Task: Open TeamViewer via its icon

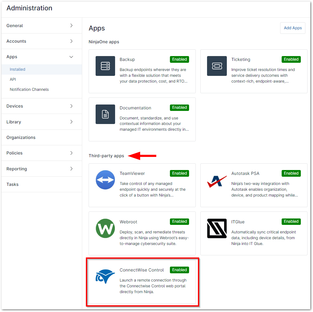Action: (105, 180)
